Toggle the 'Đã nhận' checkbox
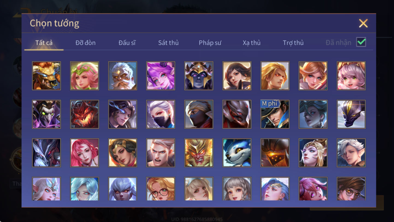Screen dimensions: 394x222 [361, 42]
